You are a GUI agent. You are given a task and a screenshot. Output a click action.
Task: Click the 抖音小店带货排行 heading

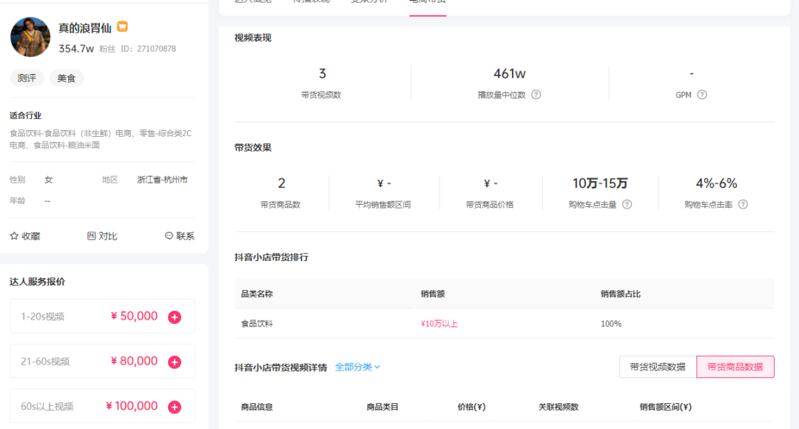click(271, 257)
